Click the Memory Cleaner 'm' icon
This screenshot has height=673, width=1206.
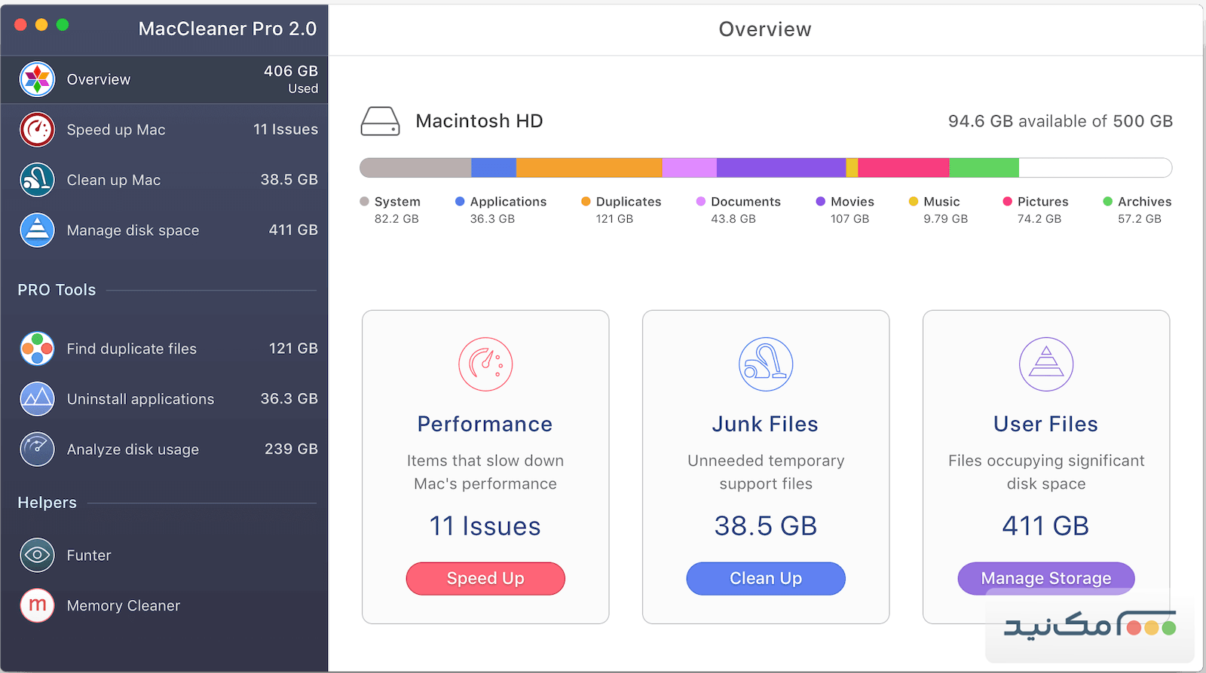coord(37,606)
